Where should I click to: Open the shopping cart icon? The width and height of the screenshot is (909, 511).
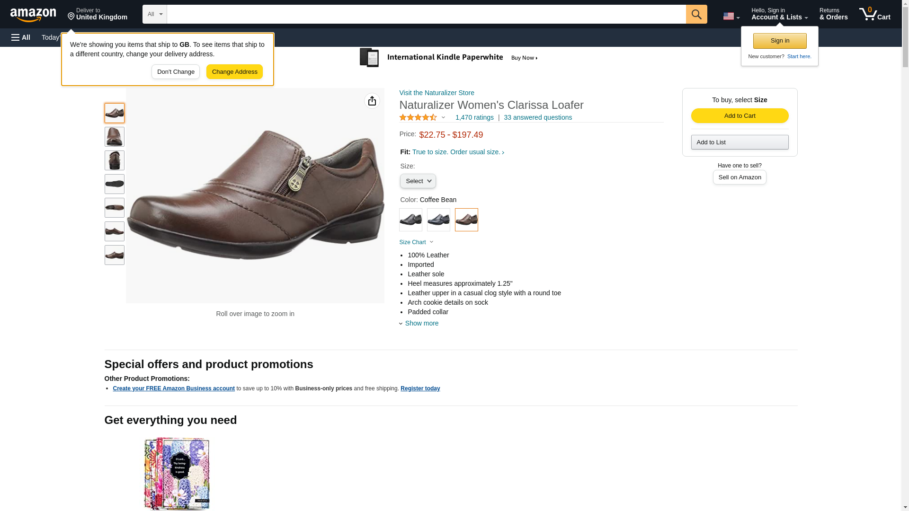pos(874,14)
